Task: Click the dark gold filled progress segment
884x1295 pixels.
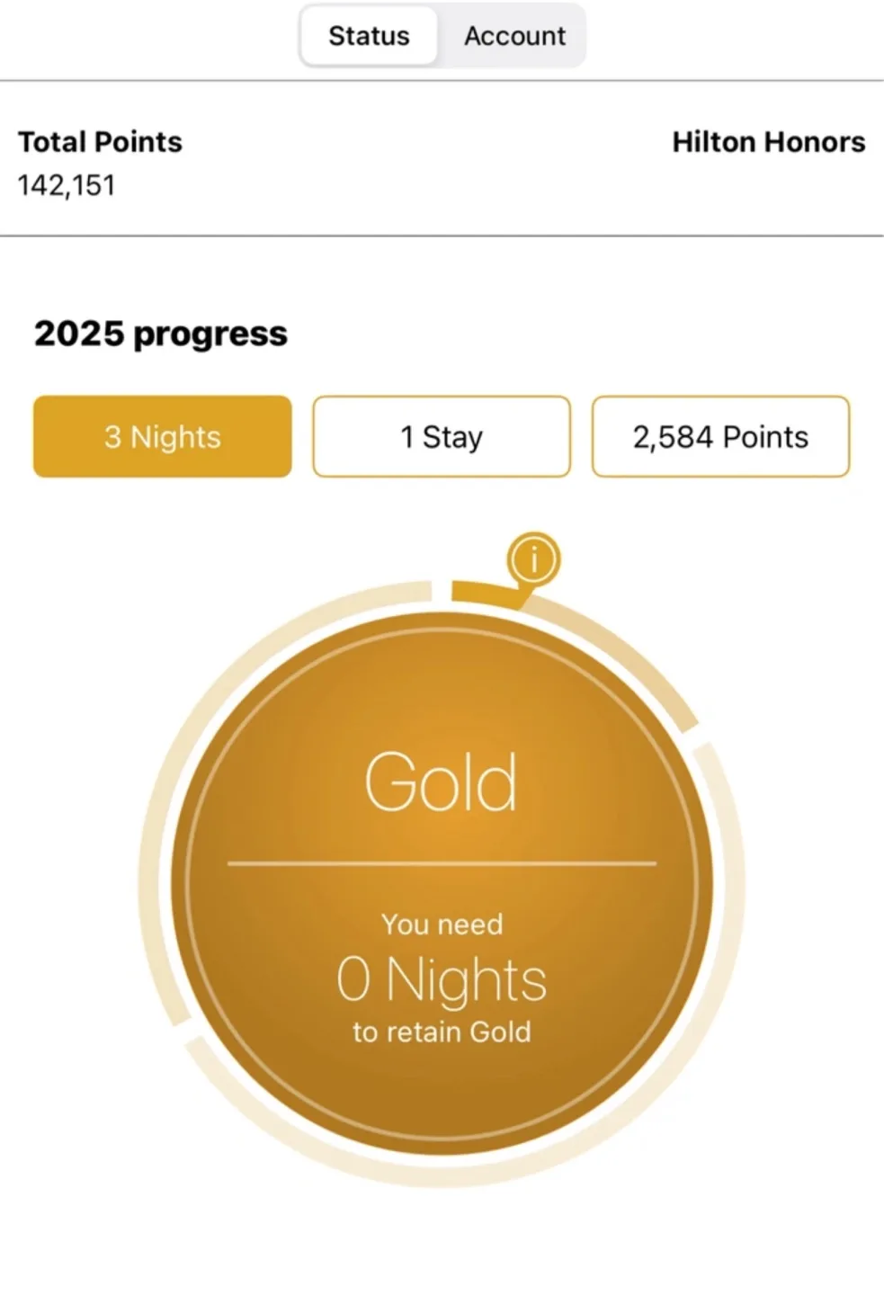Action: pyautogui.click(x=486, y=594)
